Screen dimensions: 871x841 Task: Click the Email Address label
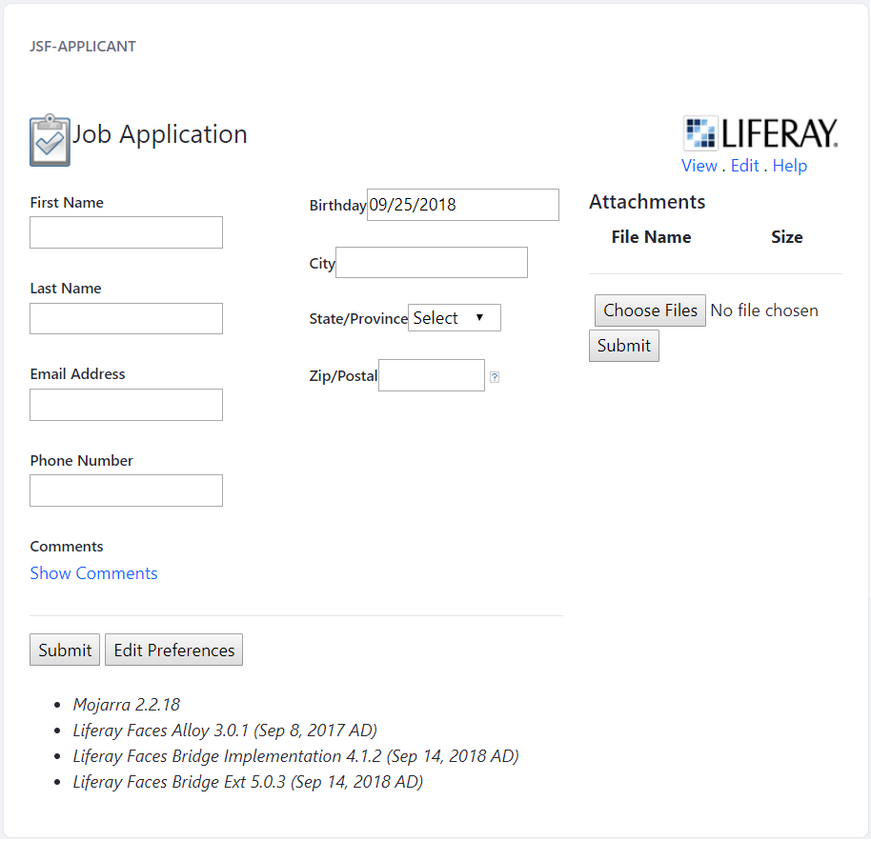(78, 374)
